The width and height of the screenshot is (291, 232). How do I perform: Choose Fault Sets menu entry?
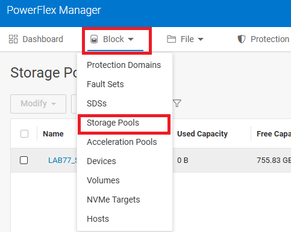[105, 84]
